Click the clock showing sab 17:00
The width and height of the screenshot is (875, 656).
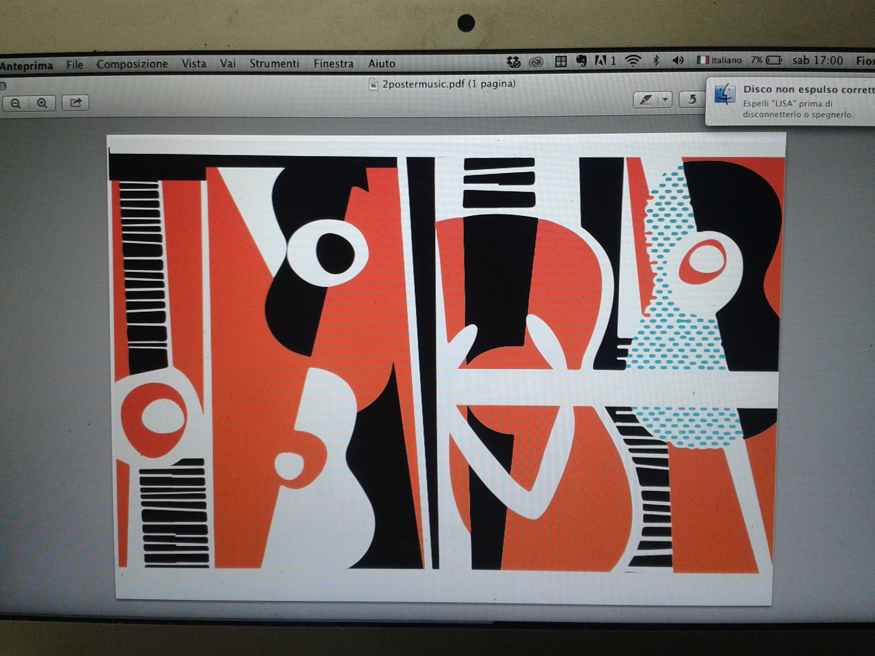[x=817, y=59]
